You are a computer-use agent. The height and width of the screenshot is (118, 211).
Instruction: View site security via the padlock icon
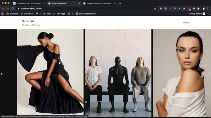click(18, 9)
